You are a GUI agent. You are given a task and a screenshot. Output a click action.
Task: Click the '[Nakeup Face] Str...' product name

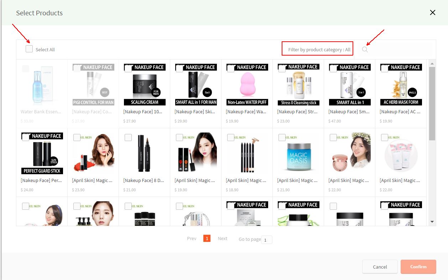click(297, 112)
